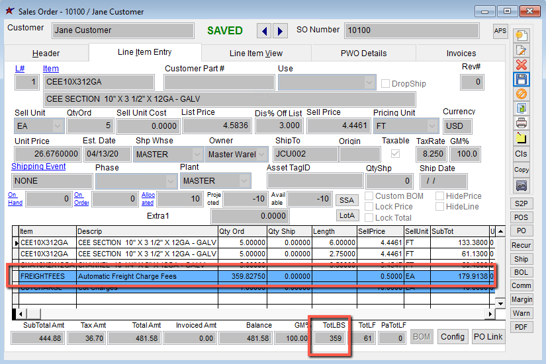The image size is (546, 364).
Task: Click the Customer Part # input field
Action: (x=219, y=83)
